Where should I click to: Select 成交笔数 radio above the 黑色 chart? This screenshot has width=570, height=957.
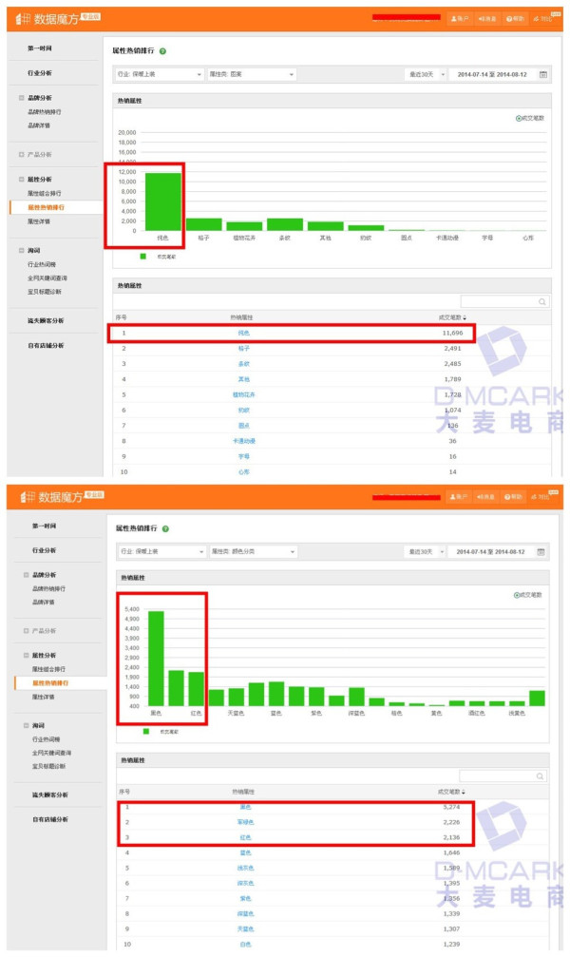point(517,595)
